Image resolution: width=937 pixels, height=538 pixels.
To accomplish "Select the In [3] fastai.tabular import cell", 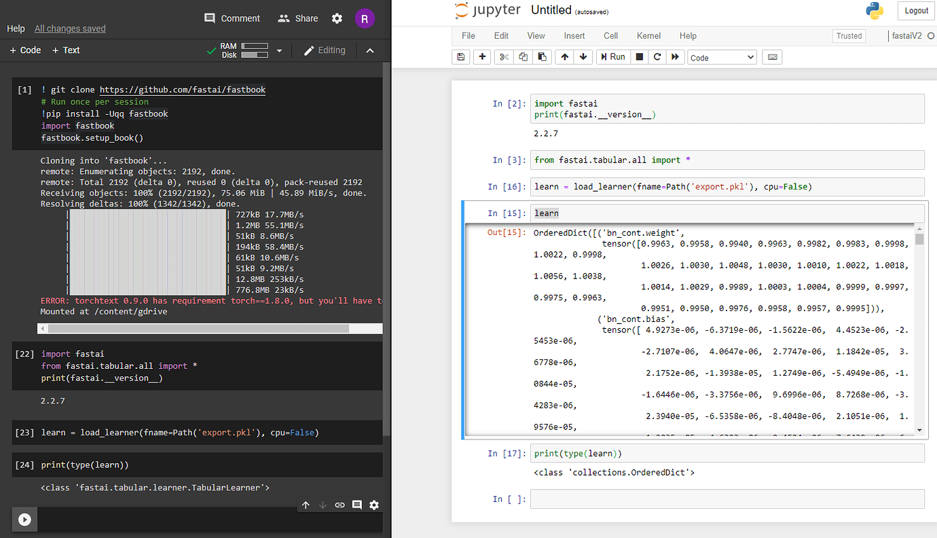I will (727, 160).
